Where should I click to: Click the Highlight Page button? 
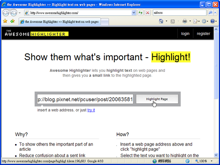[x=157, y=99]
